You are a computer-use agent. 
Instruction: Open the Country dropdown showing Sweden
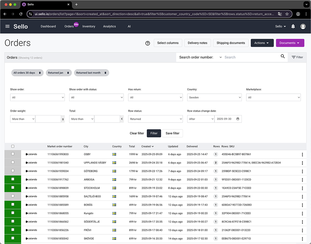214,97
